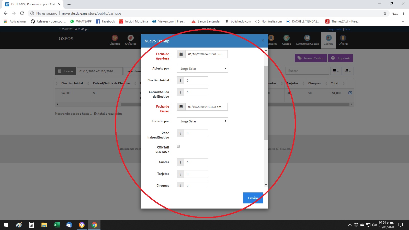
Task: Open the Oficina module icon
Action: pyautogui.click(x=343, y=40)
